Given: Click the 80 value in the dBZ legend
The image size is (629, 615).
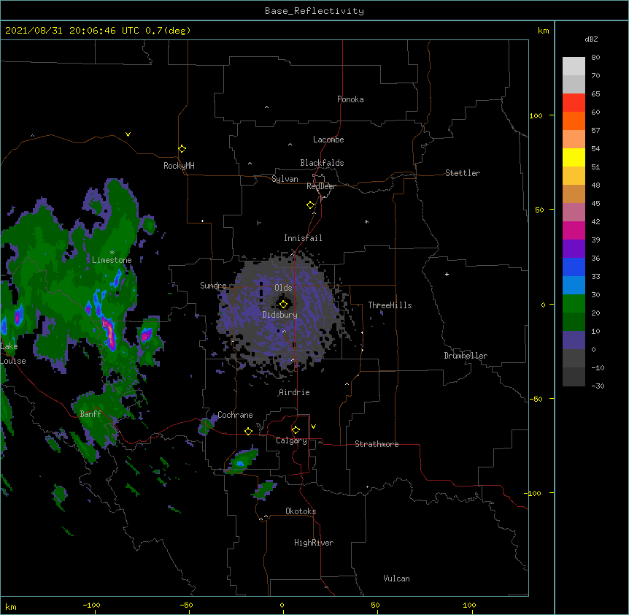Looking at the screenshot, I should 595,58.
